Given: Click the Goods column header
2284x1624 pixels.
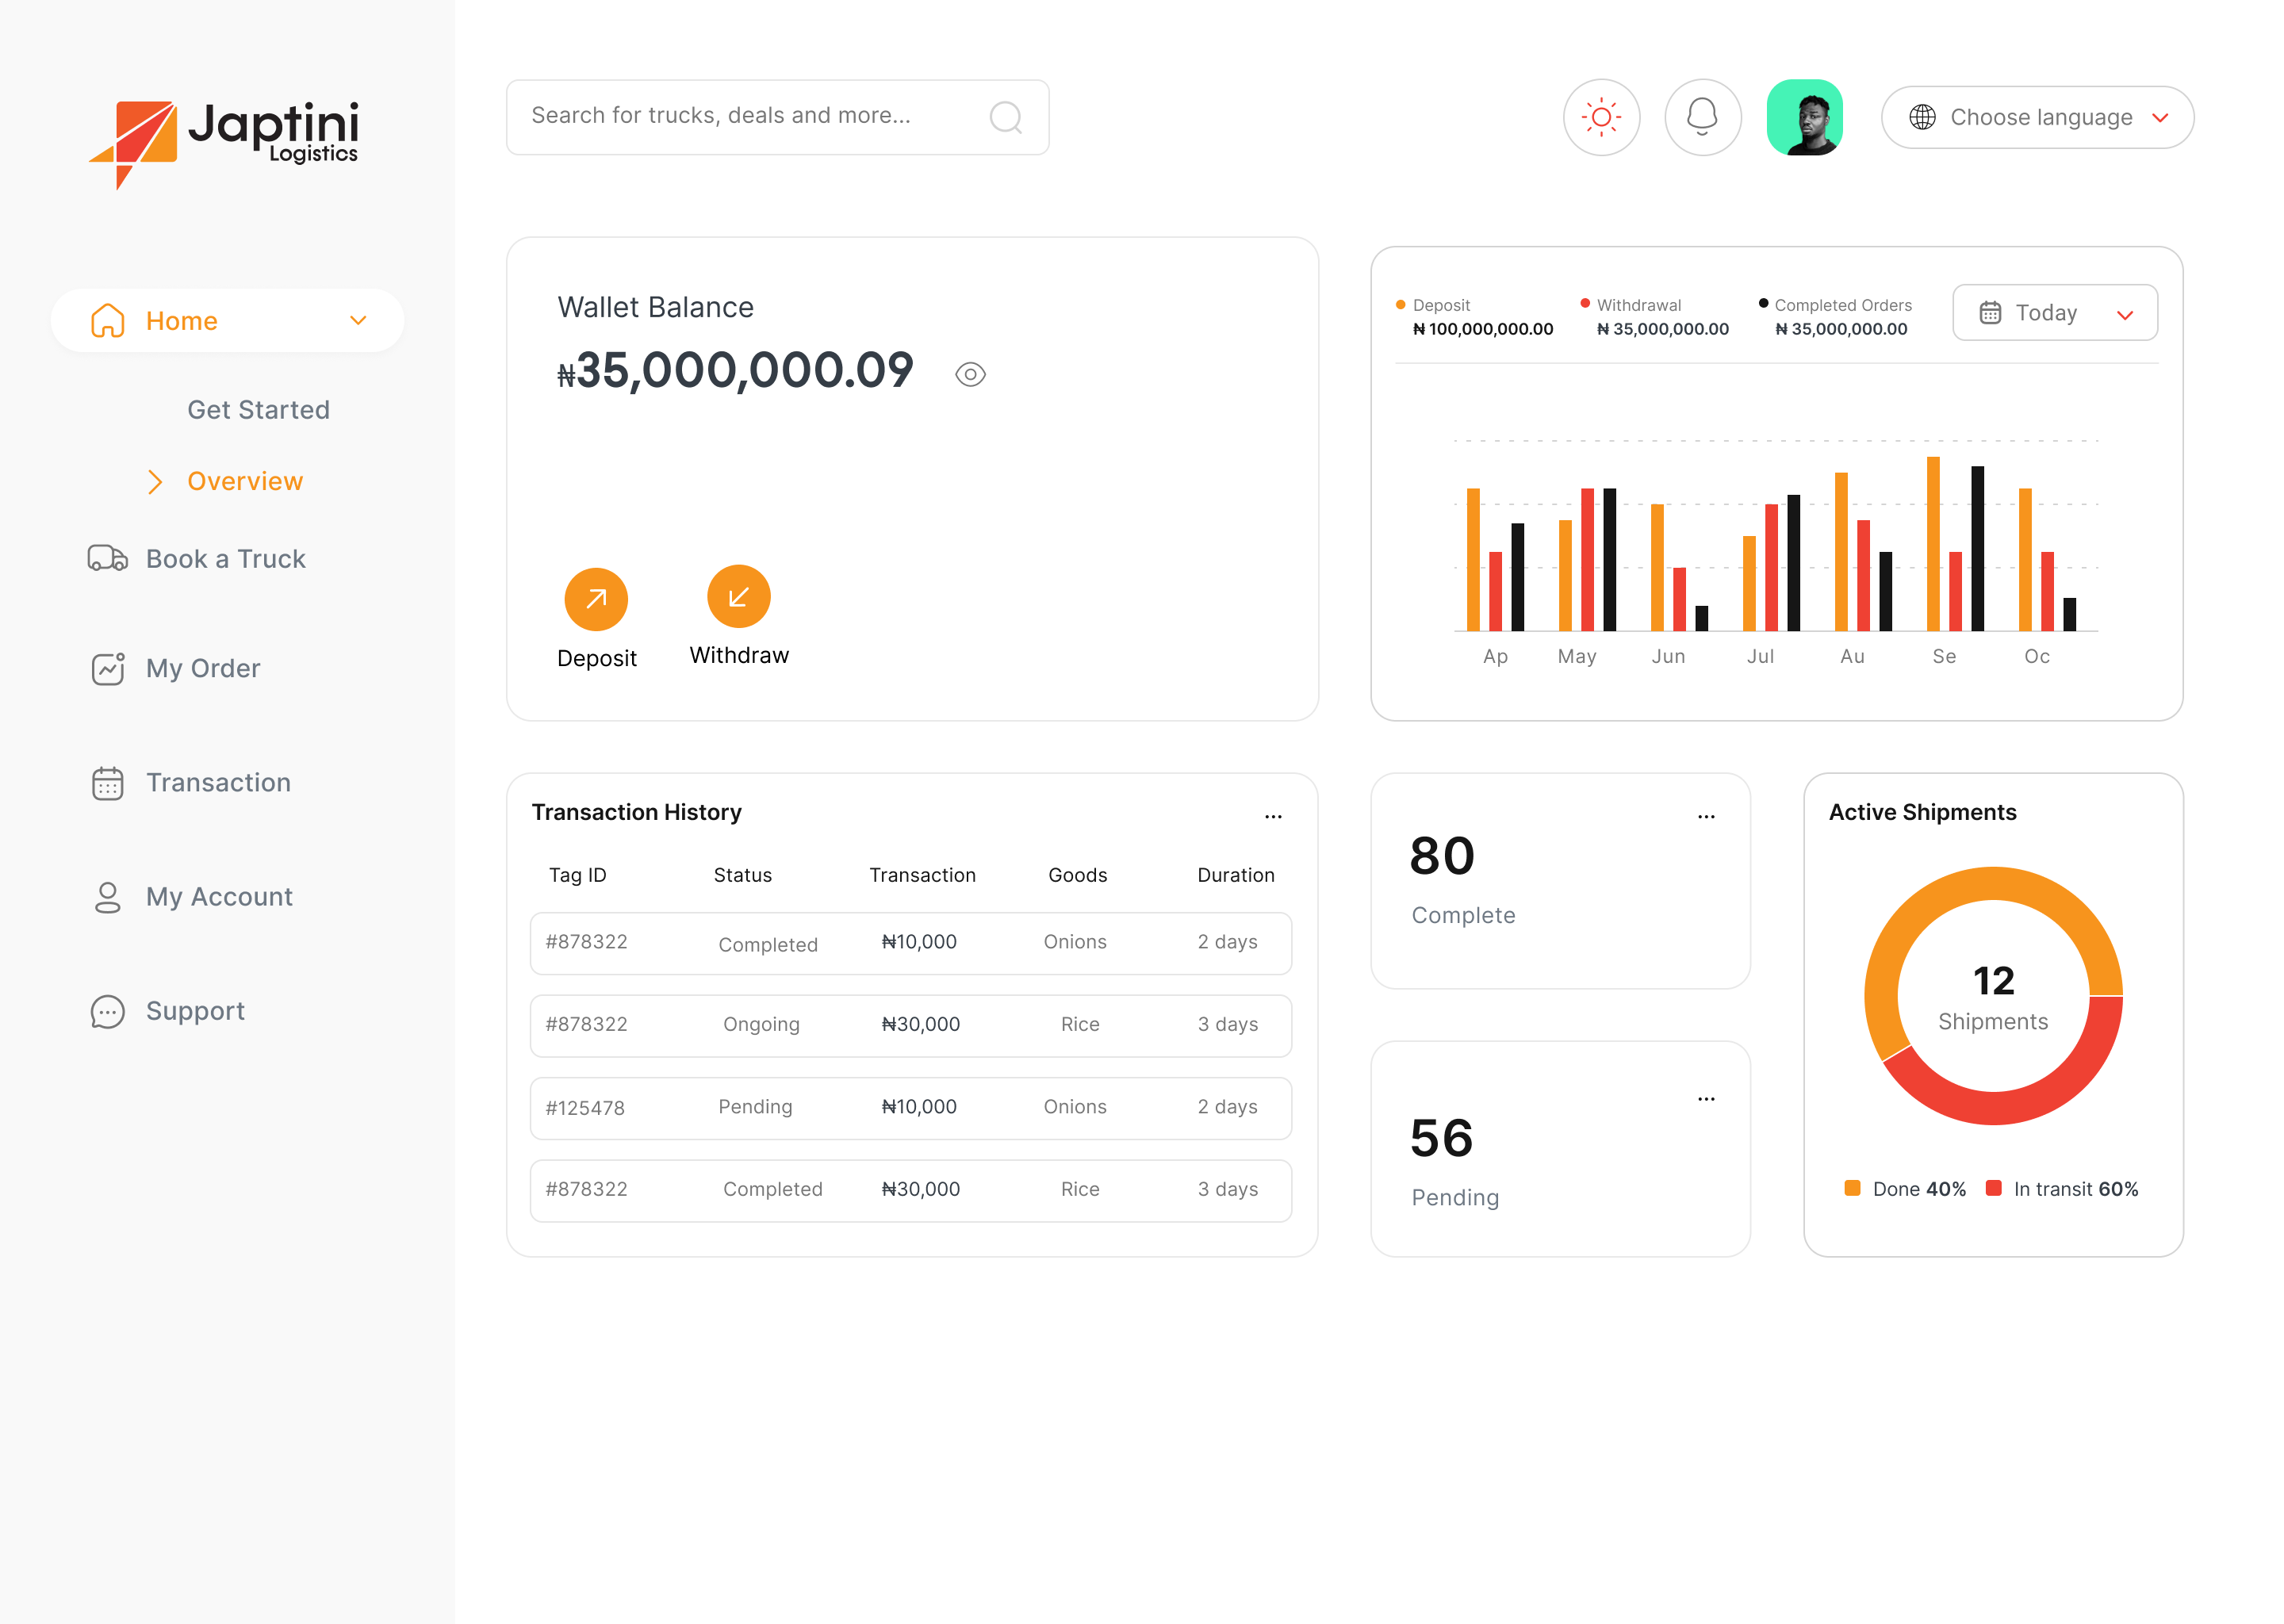Looking at the screenshot, I should (1077, 875).
